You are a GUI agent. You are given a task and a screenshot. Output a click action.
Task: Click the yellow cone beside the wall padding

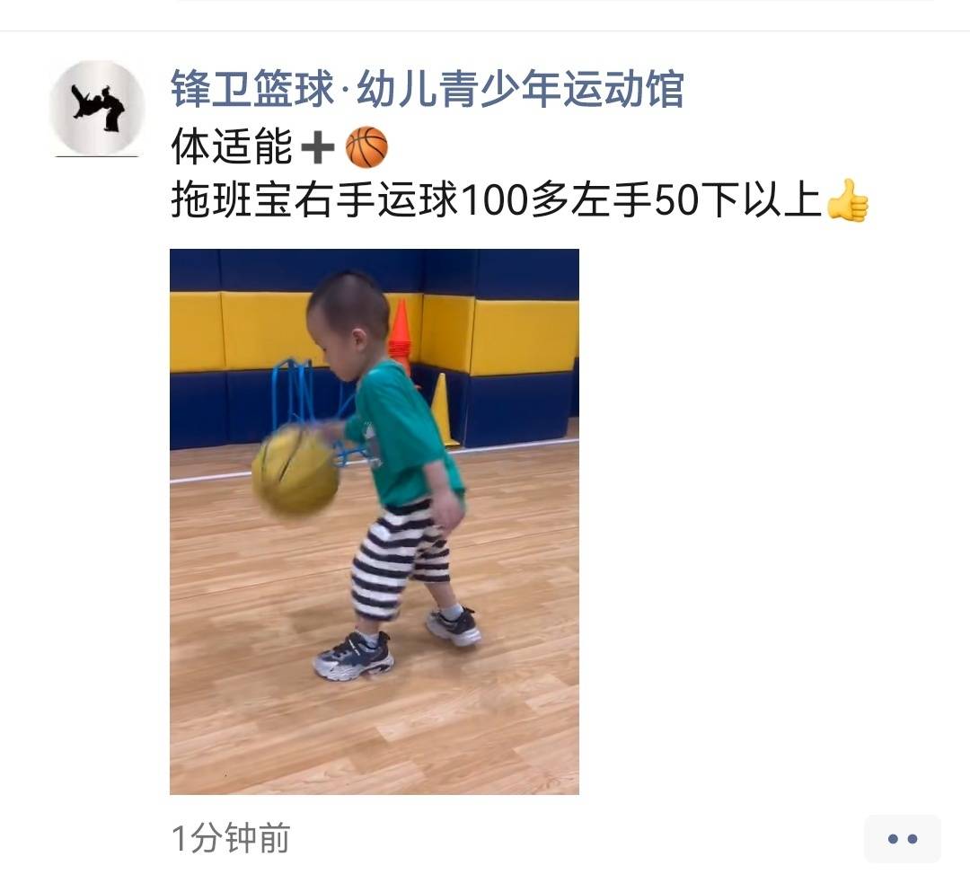[x=443, y=410]
